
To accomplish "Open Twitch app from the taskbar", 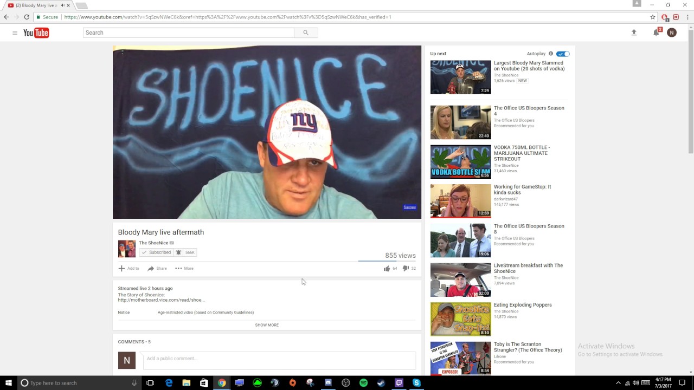I will pos(399,383).
